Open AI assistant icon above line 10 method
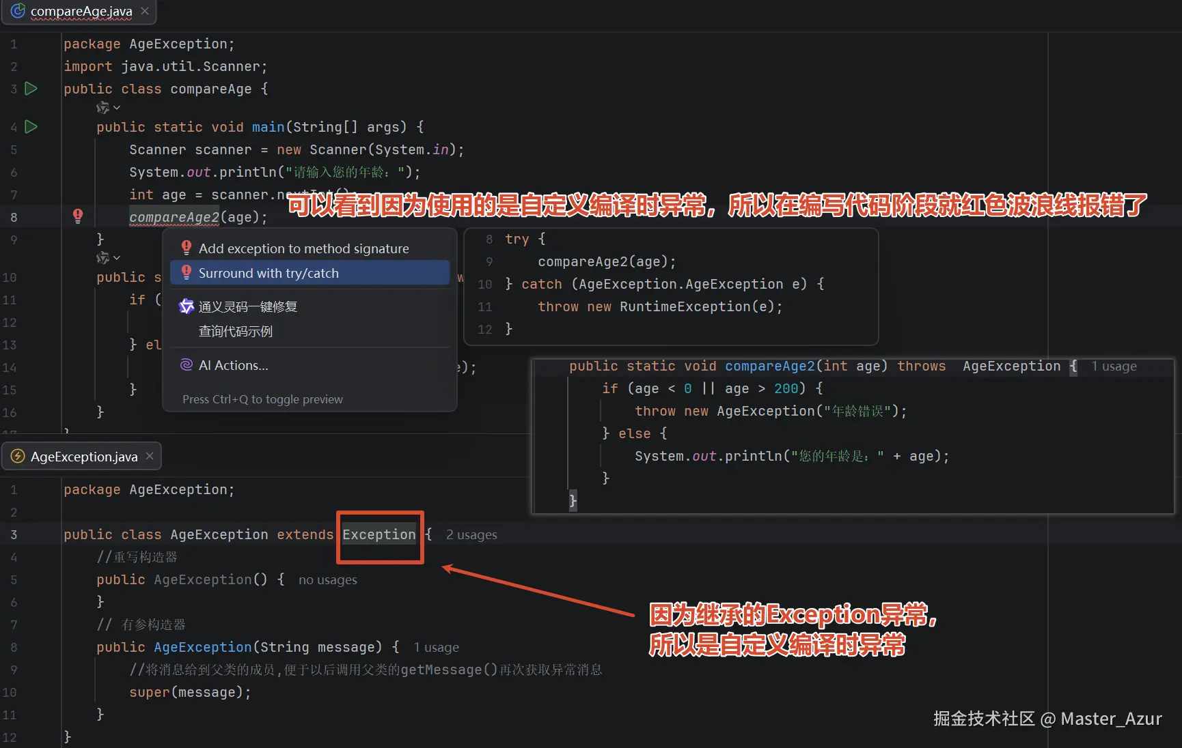 click(x=102, y=258)
